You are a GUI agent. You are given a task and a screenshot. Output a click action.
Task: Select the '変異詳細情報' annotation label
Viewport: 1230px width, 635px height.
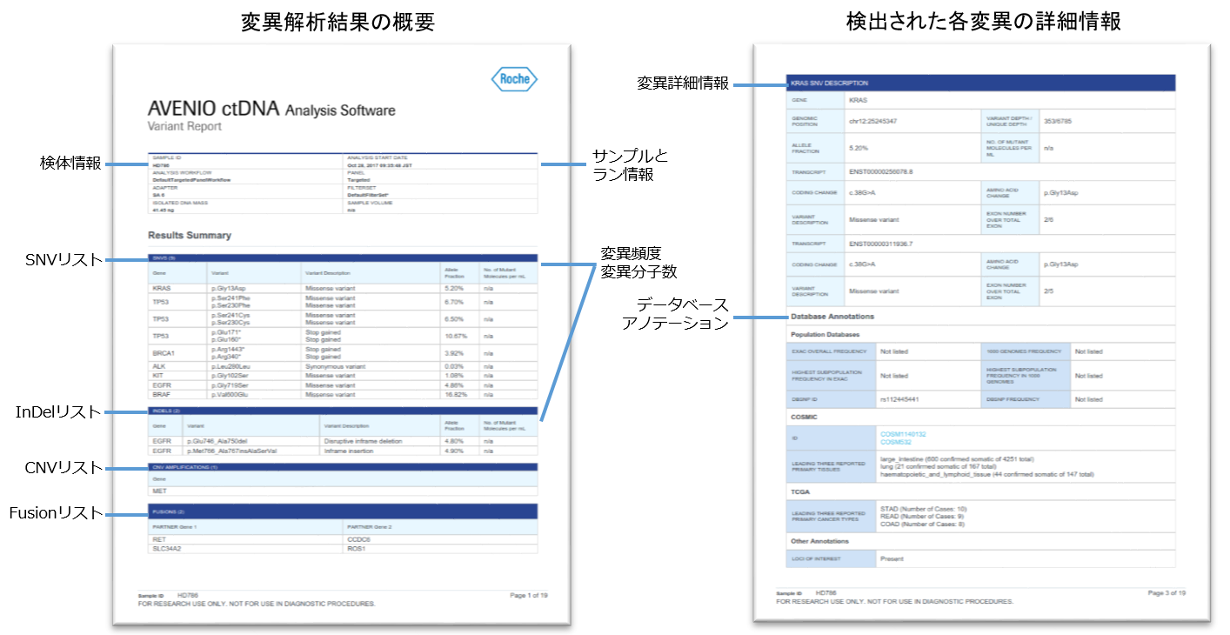pyautogui.click(x=683, y=84)
